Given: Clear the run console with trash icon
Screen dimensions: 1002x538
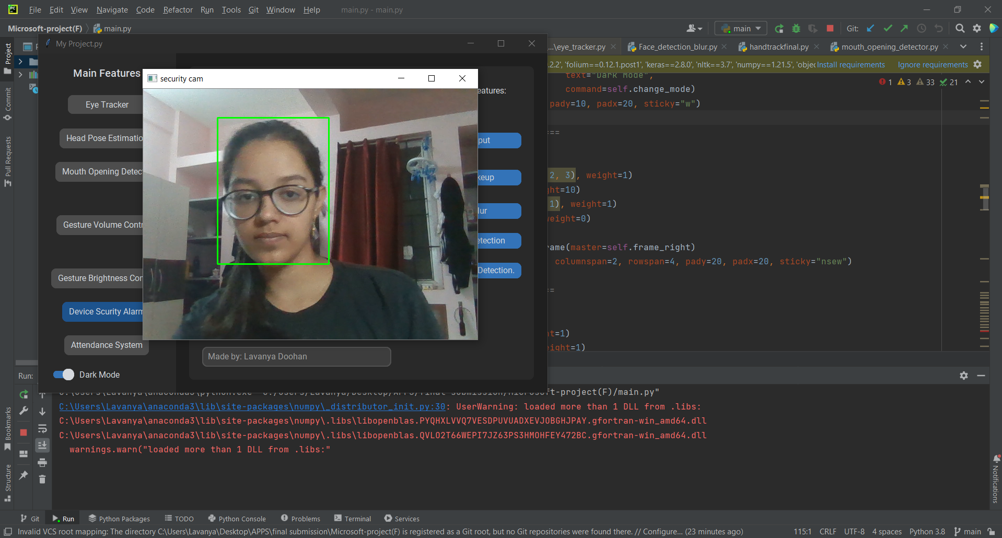Looking at the screenshot, I should (42, 479).
